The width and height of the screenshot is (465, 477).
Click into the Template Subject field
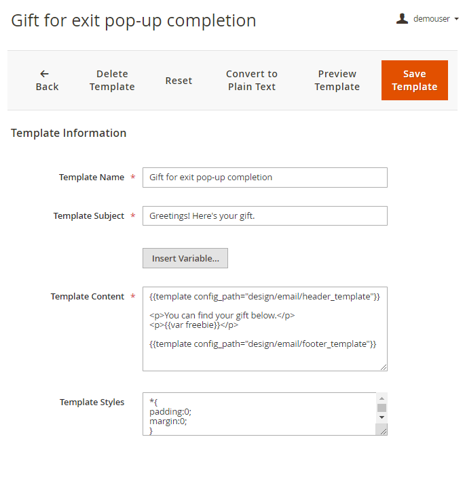point(265,216)
